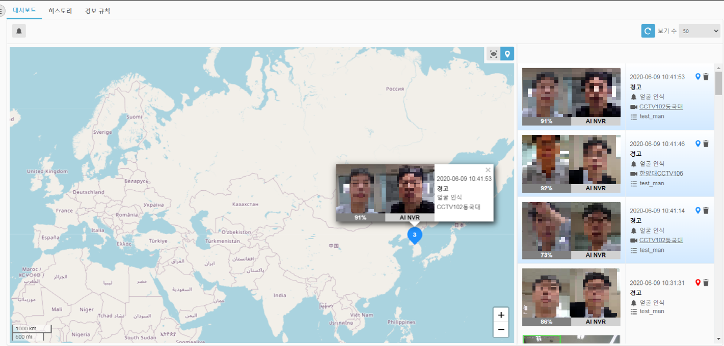The width and height of the screenshot is (724, 346).
Task: Refresh the alert list with the blue button
Action: (x=648, y=31)
